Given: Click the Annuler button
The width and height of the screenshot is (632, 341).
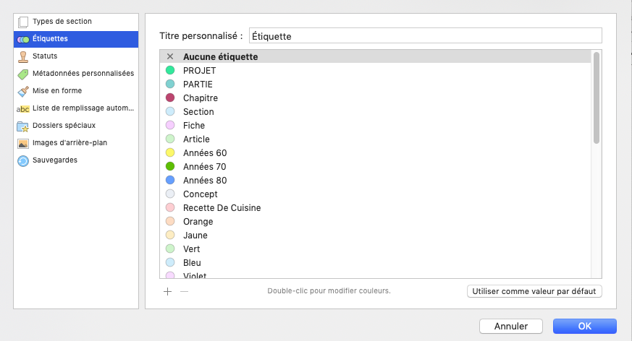Looking at the screenshot, I should (x=510, y=327).
